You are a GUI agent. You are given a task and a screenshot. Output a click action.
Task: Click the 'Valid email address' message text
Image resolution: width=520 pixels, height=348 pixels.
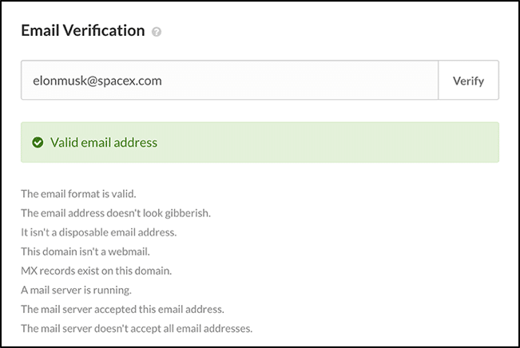pos(104,143)
